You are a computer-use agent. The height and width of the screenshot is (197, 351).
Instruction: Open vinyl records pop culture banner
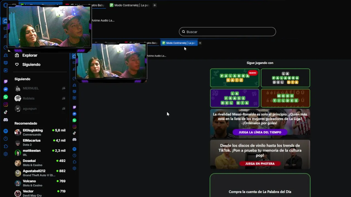[x=260, y=155]
